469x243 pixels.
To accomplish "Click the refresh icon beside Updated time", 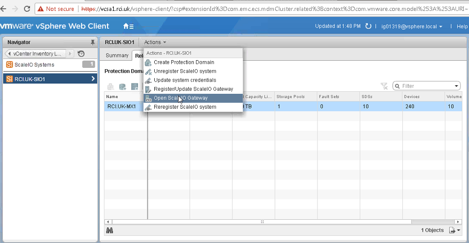I will 368,27.
